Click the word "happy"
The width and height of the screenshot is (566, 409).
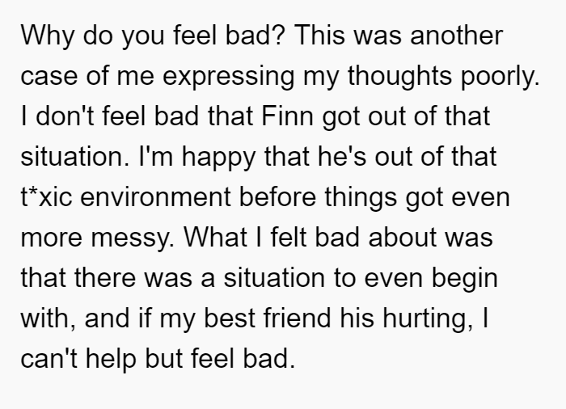218,158
